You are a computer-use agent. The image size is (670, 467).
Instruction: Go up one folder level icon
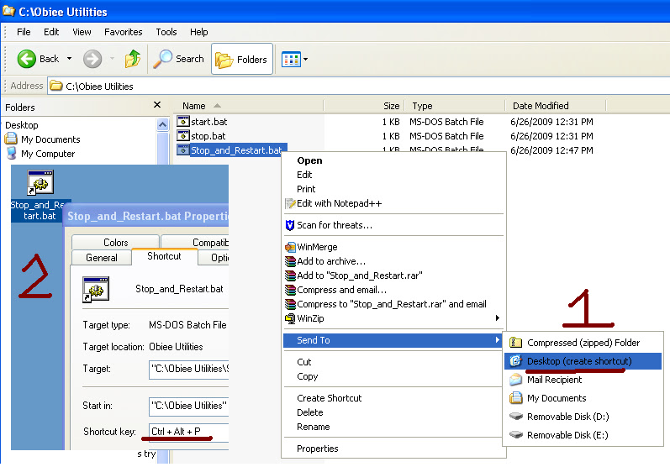click(x=133, y=59)
